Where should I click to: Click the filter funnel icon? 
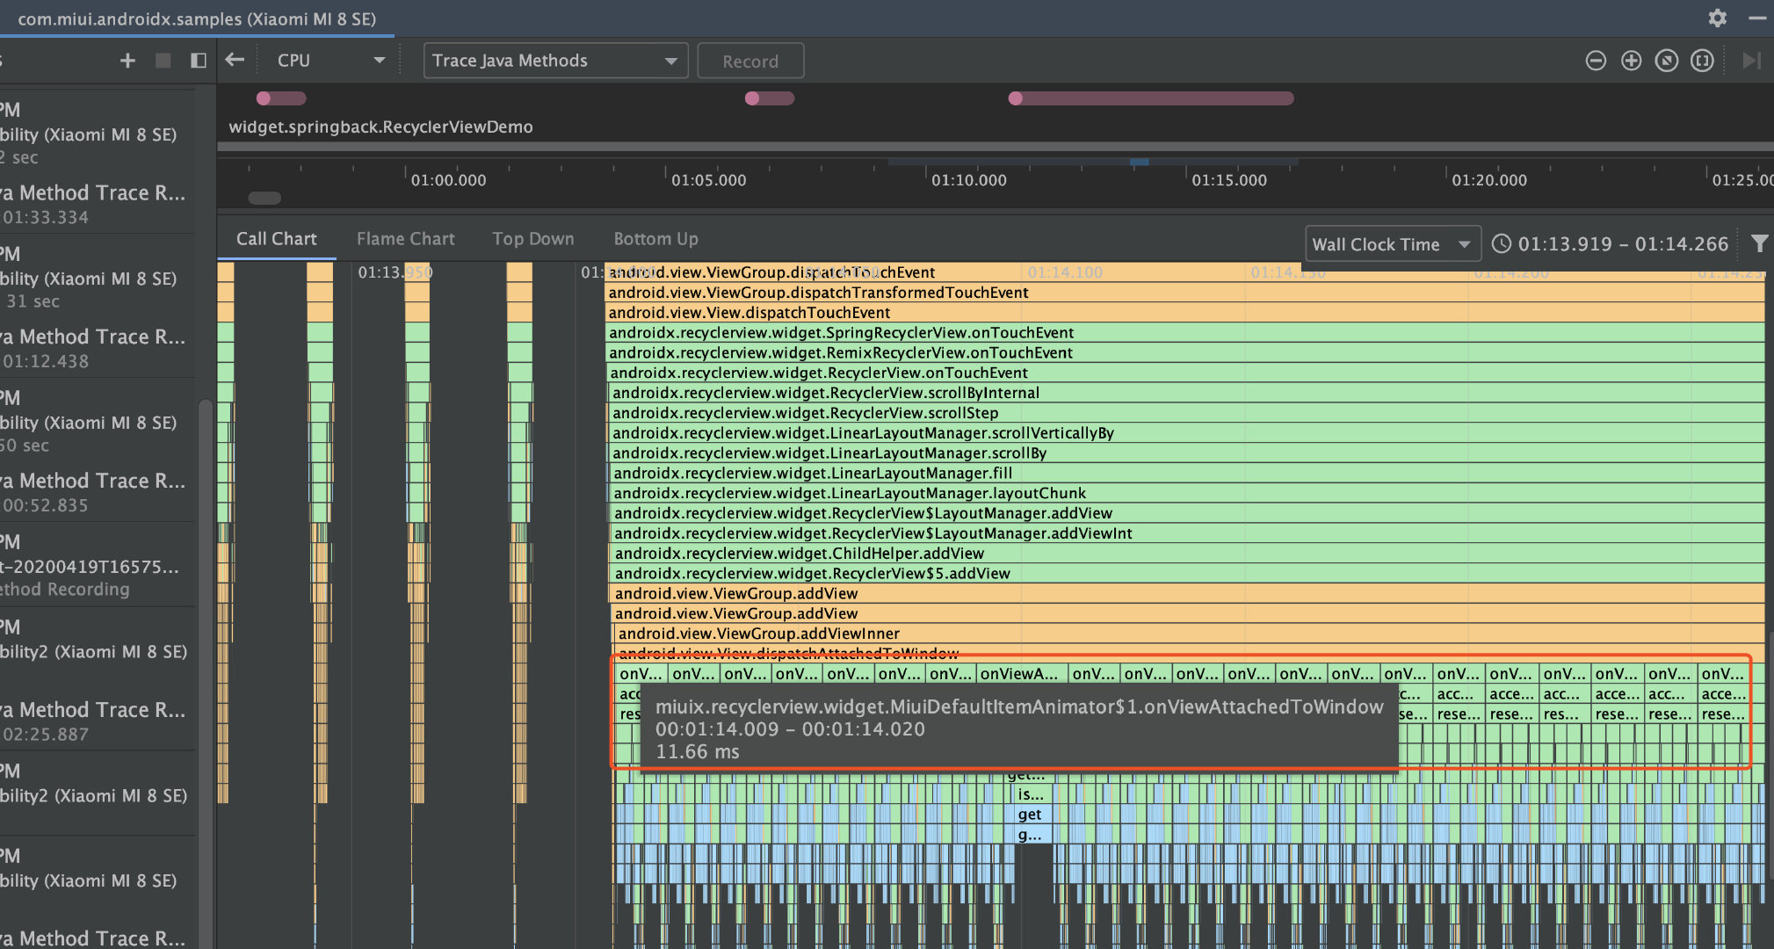pos(1758,243)
